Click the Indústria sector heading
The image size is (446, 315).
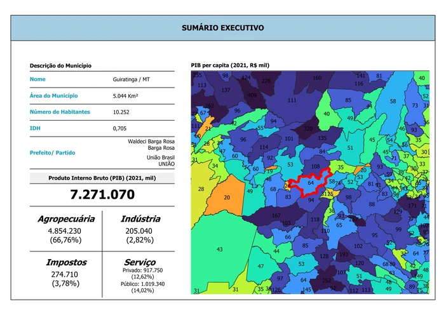coord(140,218)
